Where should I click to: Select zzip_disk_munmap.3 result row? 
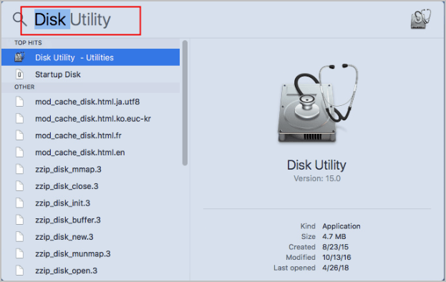point(90,253)
